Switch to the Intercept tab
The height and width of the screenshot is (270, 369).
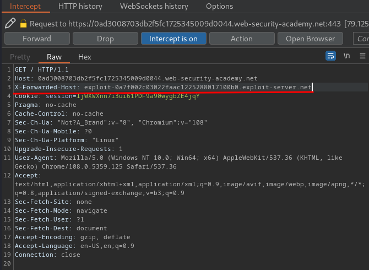click(x=25, y=7)
